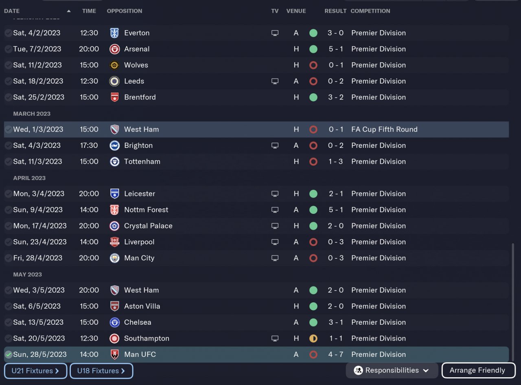
Task: Click the Everton club badge icon
Action: tap(114, 33)
